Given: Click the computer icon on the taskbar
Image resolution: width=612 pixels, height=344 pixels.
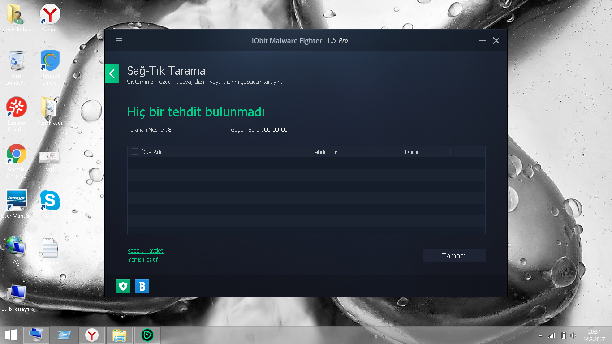Looking at the screenshot, I should click(36, 335).
